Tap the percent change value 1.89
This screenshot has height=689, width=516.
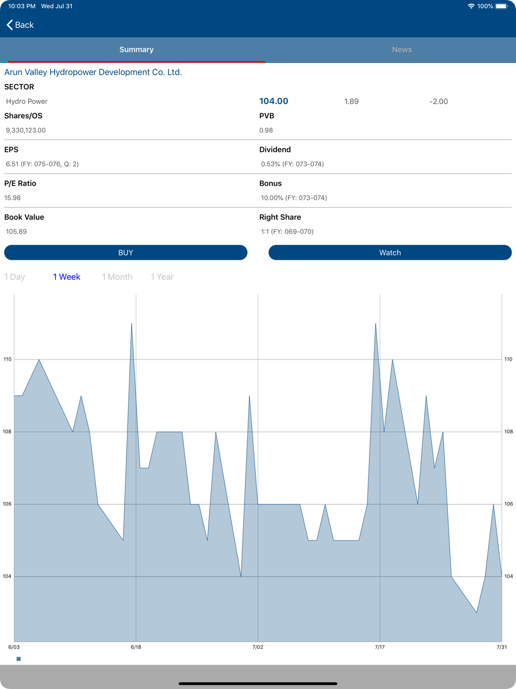pyautogui.click(x=351, y=101)
